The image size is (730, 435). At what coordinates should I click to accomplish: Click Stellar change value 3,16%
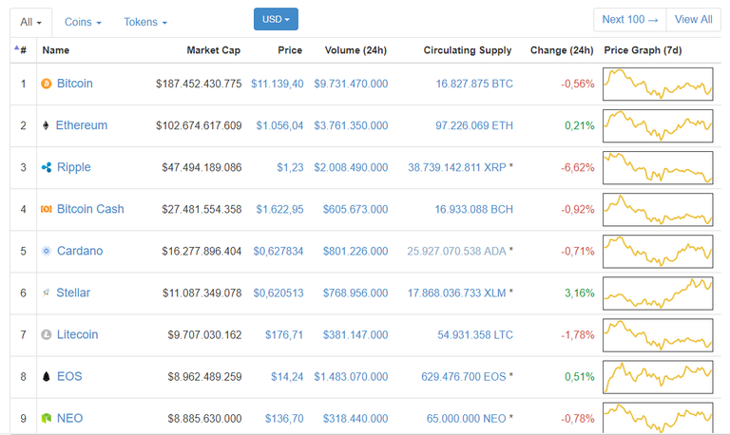pos(579,293)
